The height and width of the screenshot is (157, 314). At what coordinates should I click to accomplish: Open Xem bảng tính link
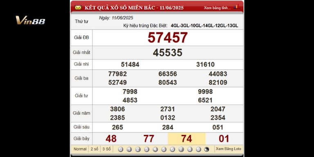(217, 8)
